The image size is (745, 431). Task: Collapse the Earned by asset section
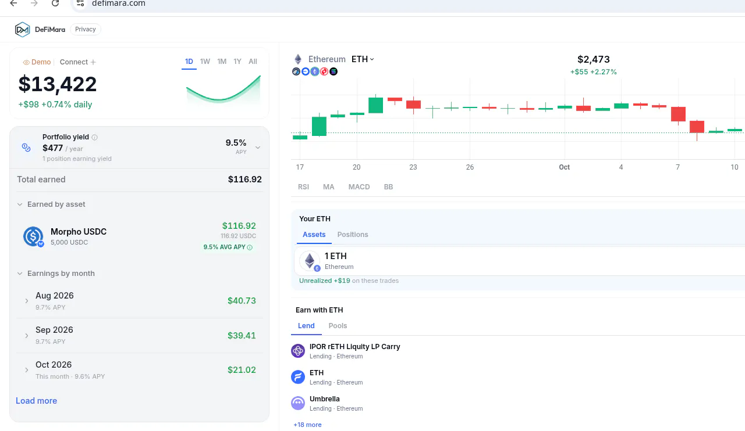click(x=20, y=204)
